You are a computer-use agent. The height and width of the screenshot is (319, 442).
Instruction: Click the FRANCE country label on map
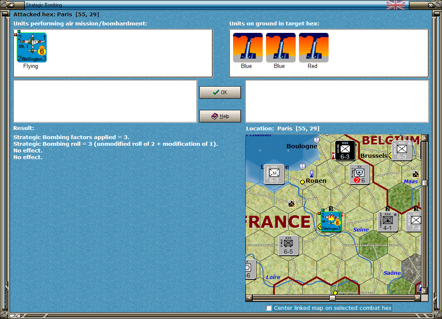(279, 222)
